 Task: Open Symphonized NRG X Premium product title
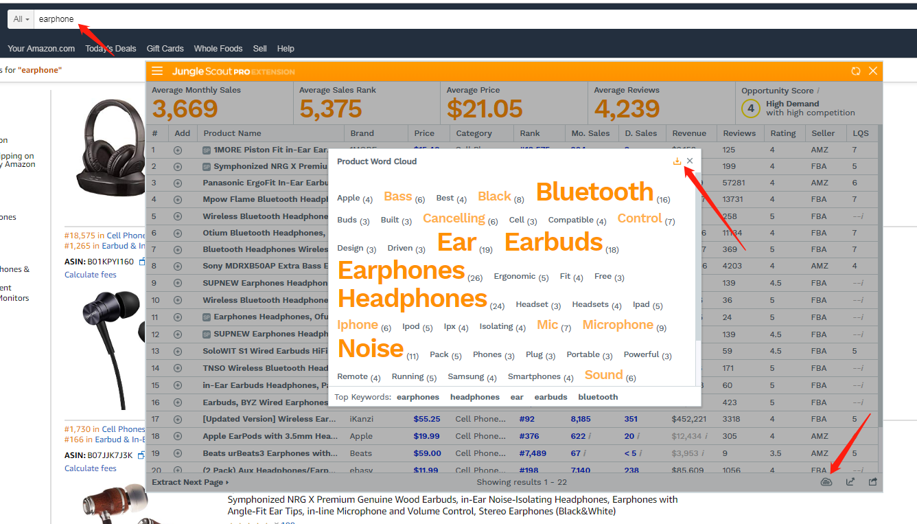[452, 505]
